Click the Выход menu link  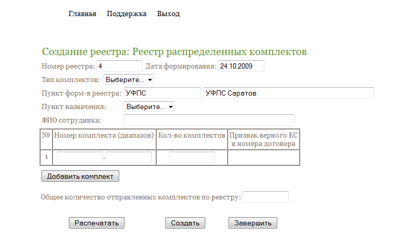(x=168, y=14)
